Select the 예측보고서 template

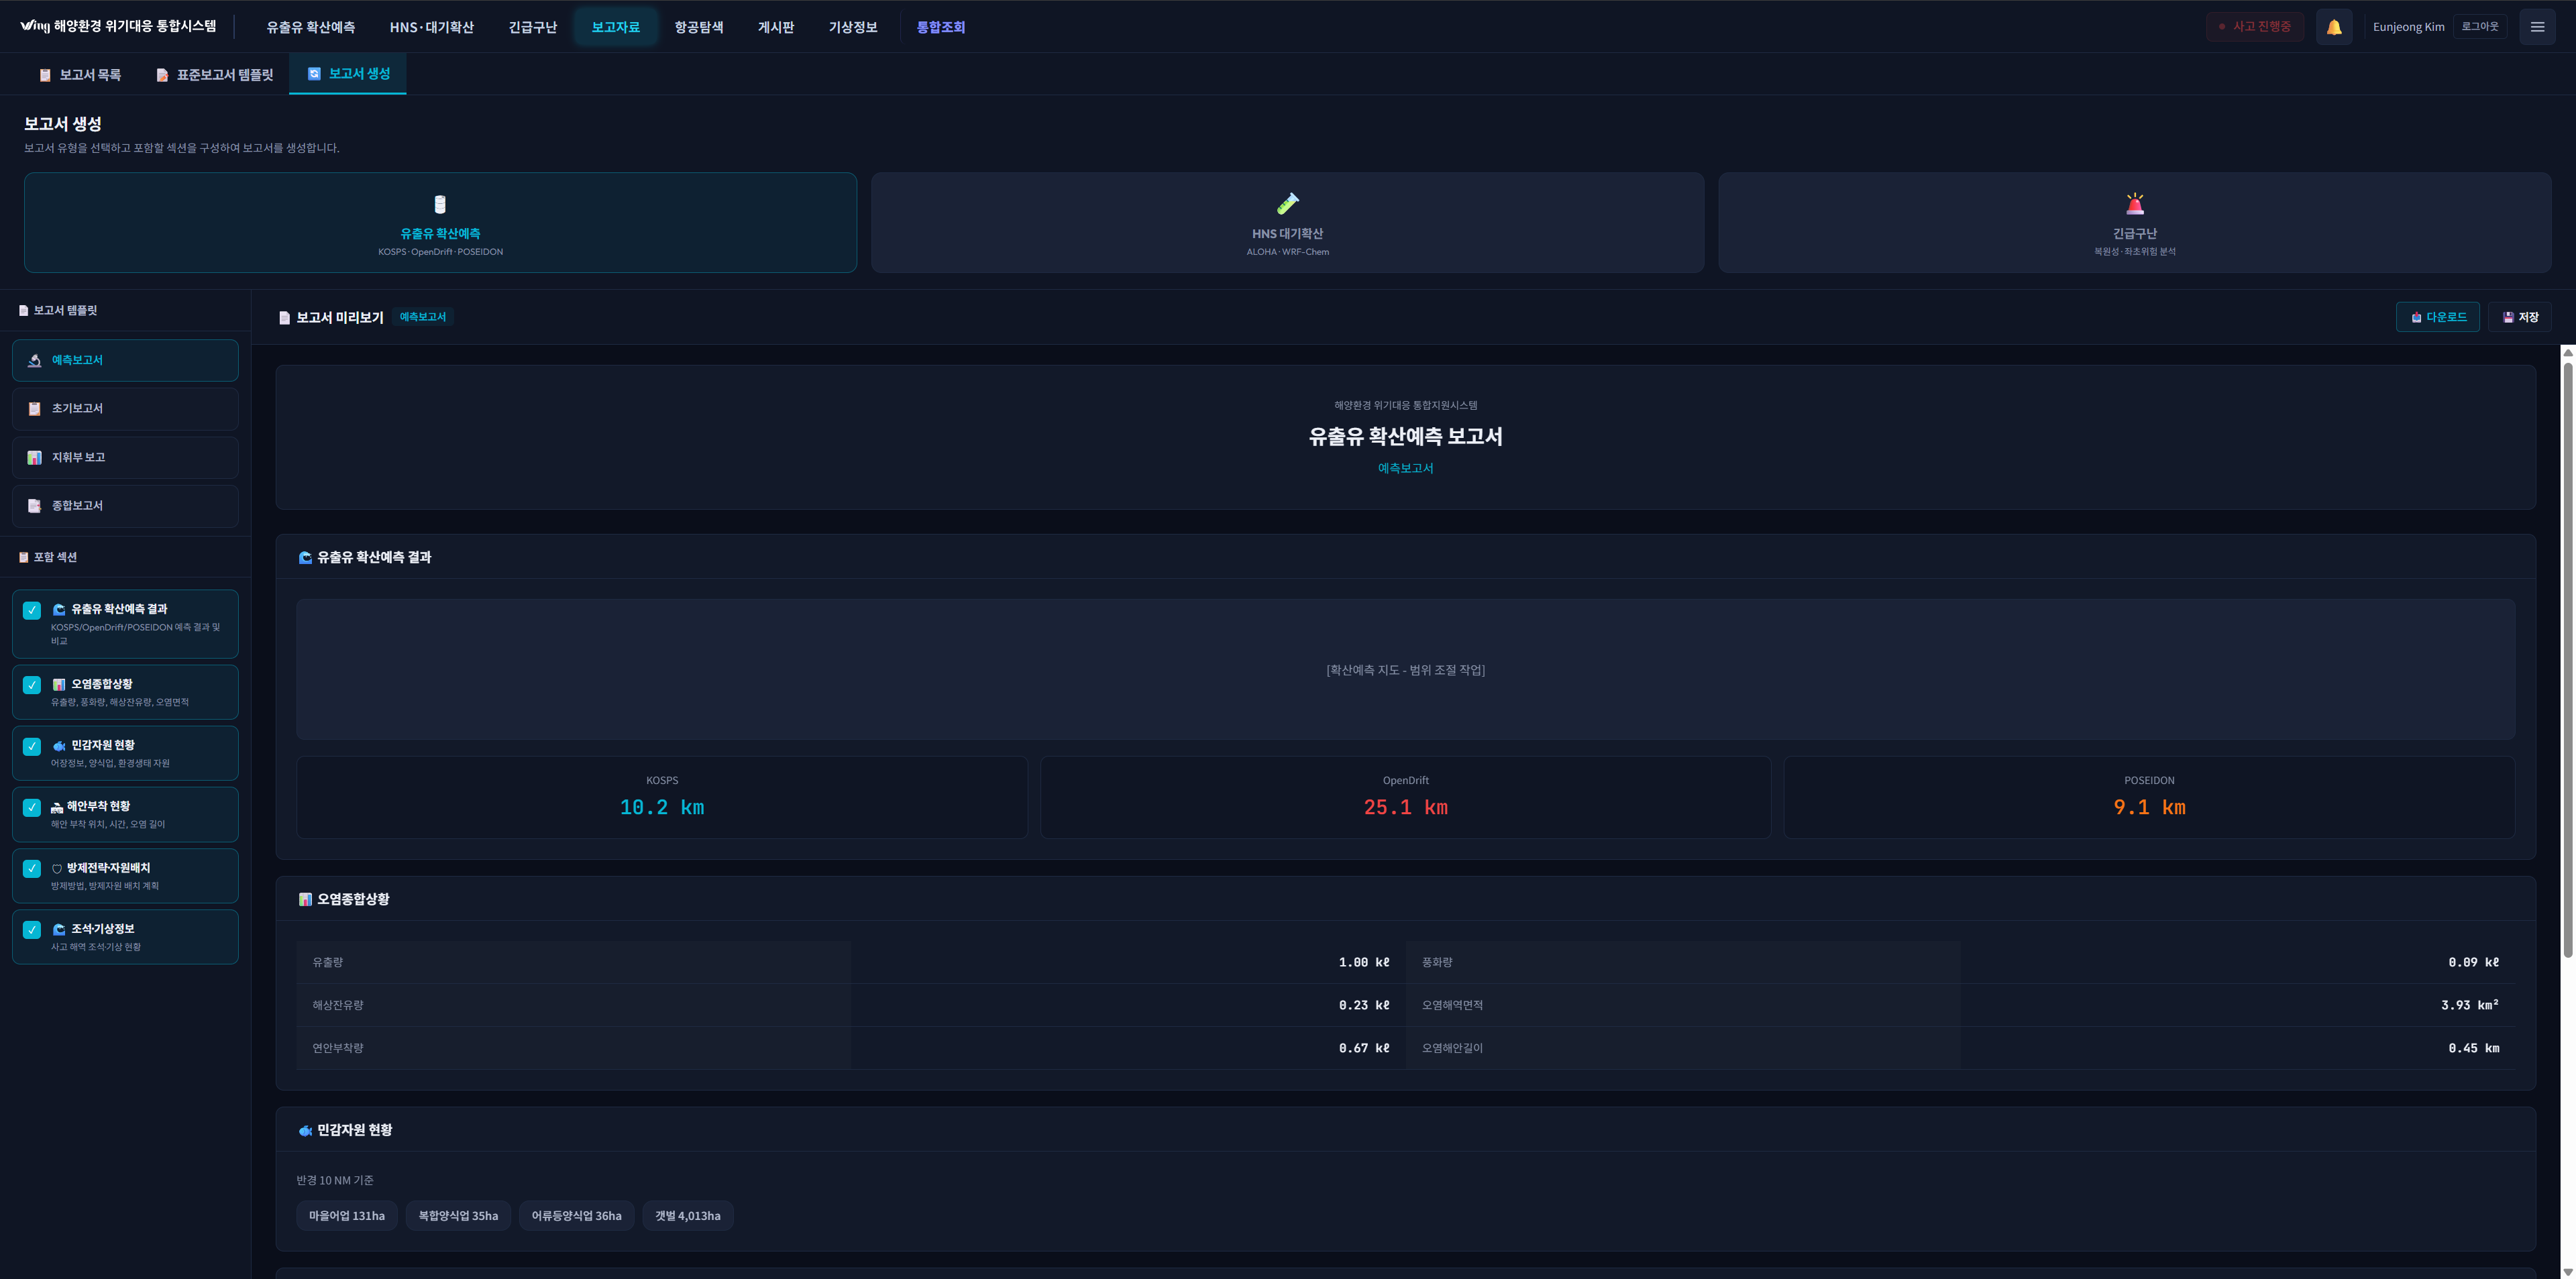point(125,360)
